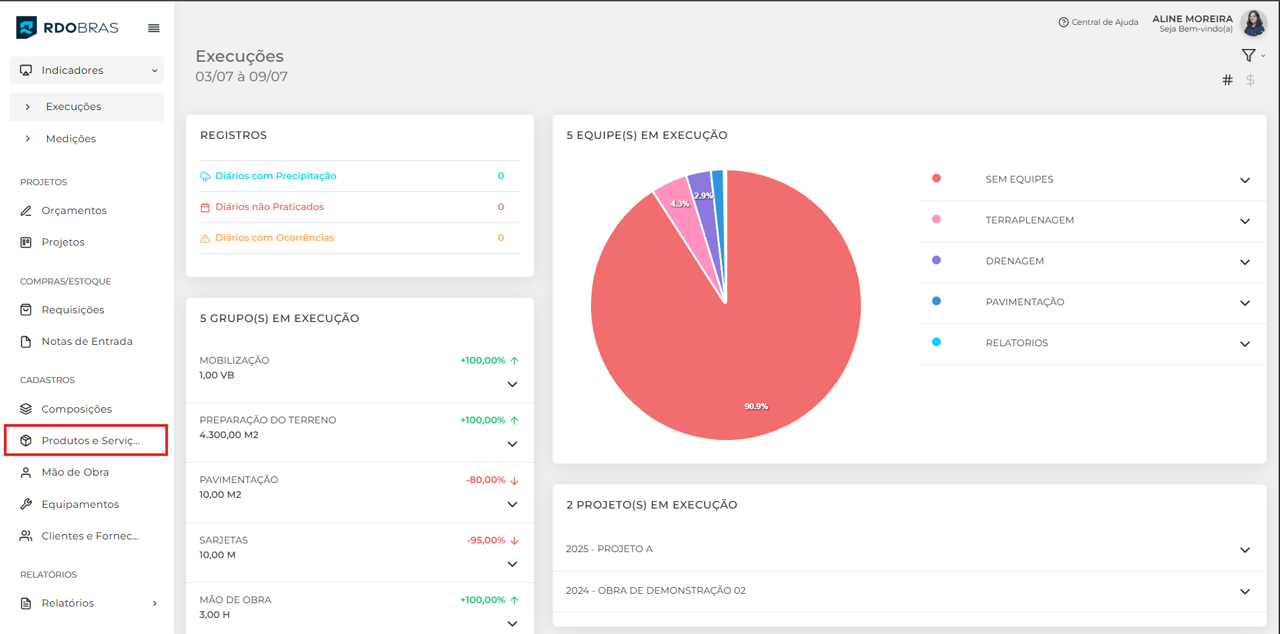Image resolution: width=1280 pixels, height=634 pixels.
Task: Open Diários com Precipitação link
Action: pos(275,176)
